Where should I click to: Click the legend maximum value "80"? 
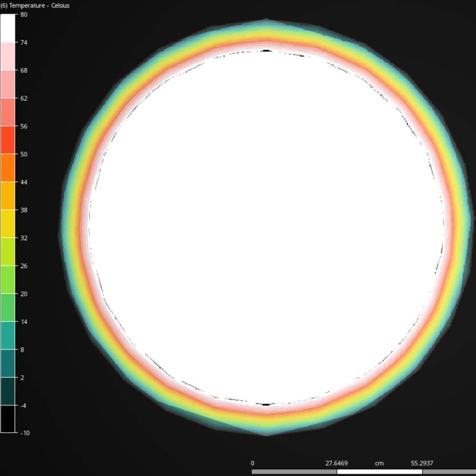[24, 15]
